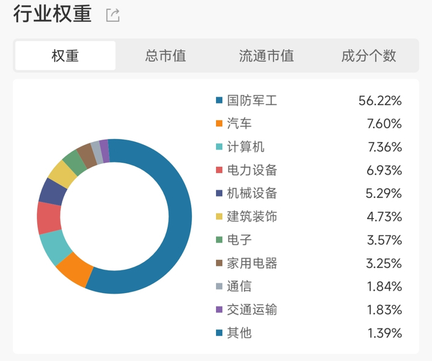The width and height of the screenshot is (432, 361).
Task: Switch to the 权重 tab
Action: (x=65, y=56)
